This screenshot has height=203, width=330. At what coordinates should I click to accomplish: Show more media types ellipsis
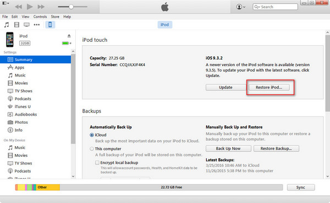pos(37,25)
